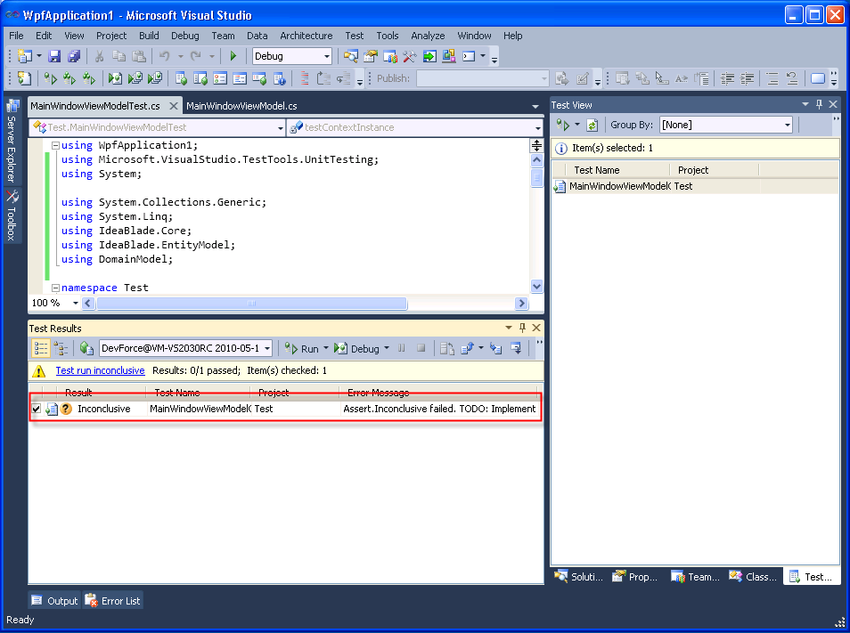Viewport: 850px width, 633px height.
Task: Switch to the Team Explorer tab
Action: pos(695,577)
